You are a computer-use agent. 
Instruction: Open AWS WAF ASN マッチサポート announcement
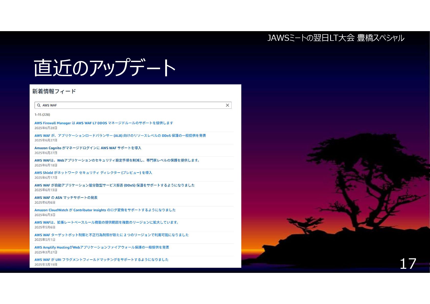(x=66, y=198)
